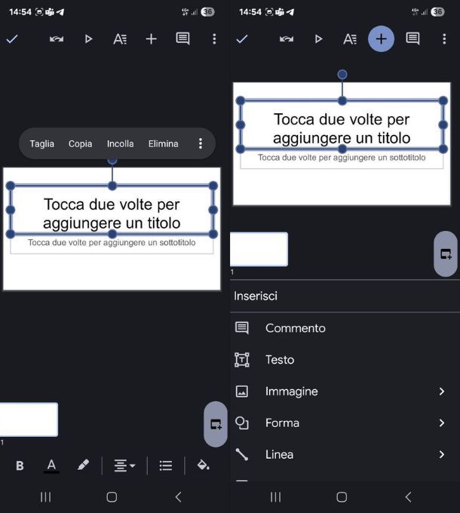Open Linea submenu in Inserisci panel
The image size is (460, 513).
point(345,454)
